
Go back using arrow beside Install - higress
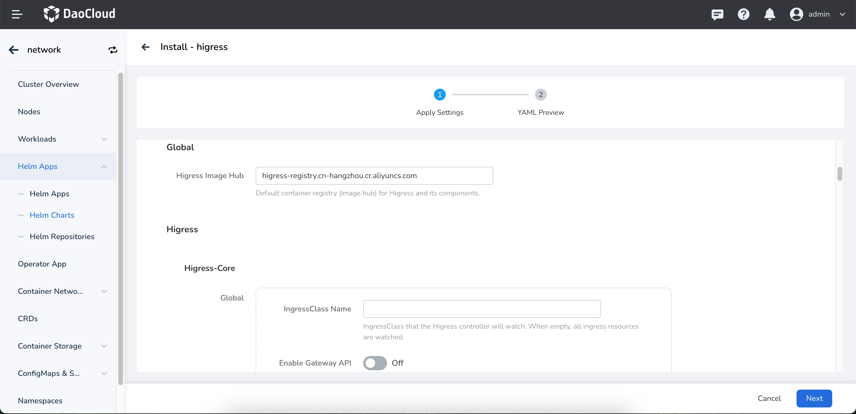pyautogui.click(x=146, y=47)
